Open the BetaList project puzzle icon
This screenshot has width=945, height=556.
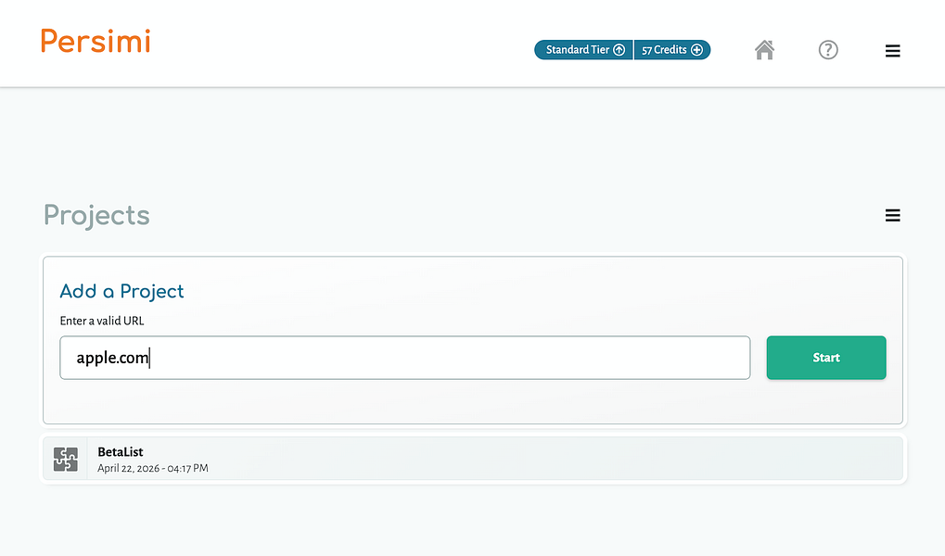pos(65,459)
